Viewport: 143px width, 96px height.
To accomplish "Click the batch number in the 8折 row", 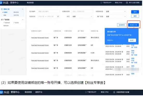I will [x=40, y=45].
